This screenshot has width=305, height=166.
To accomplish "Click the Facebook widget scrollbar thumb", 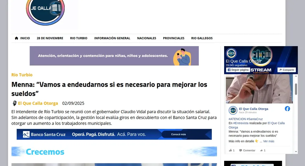I will point(296,89).
